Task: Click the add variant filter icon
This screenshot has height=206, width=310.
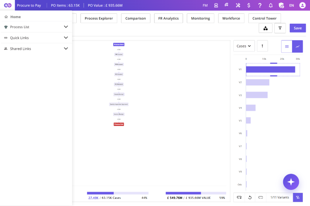Action: 298,197
